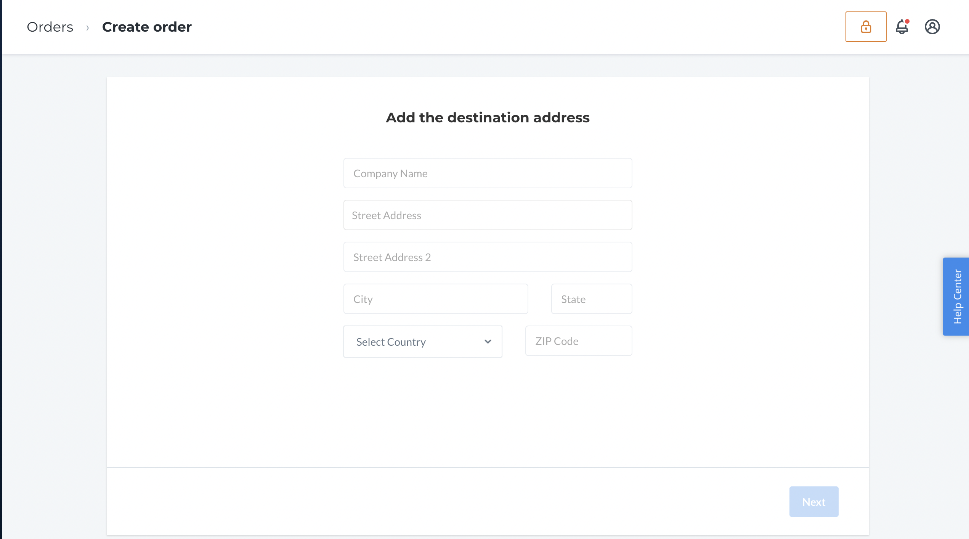Focus the Street Address field

(x=488, y=215)
